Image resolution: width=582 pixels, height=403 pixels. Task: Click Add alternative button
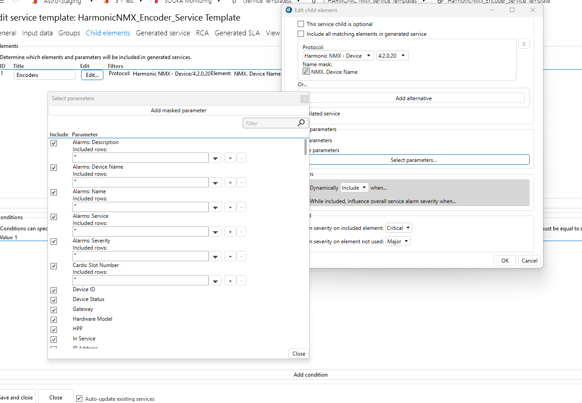(414, 98)
